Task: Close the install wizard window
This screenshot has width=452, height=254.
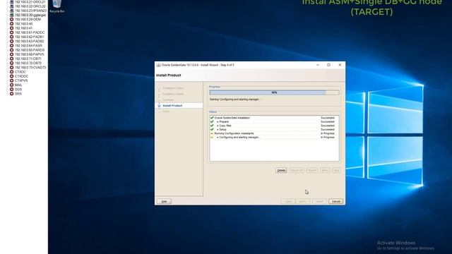Action: click(x=340, y=65)
